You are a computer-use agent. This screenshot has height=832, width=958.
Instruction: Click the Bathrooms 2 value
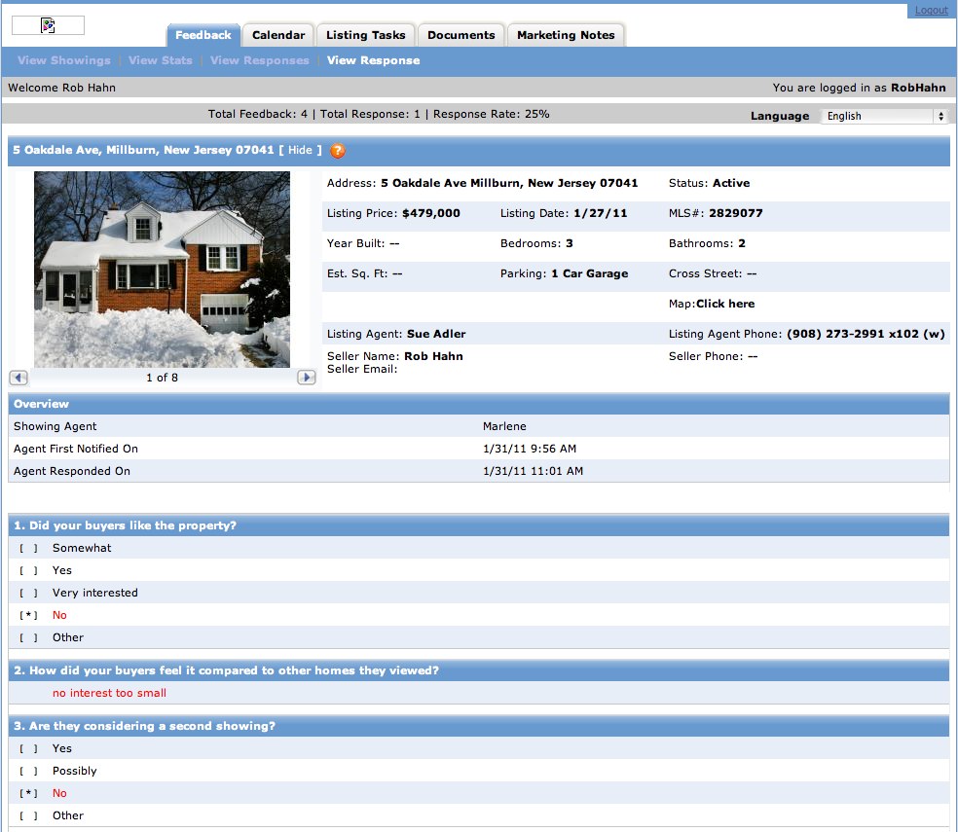pos(742,243)
